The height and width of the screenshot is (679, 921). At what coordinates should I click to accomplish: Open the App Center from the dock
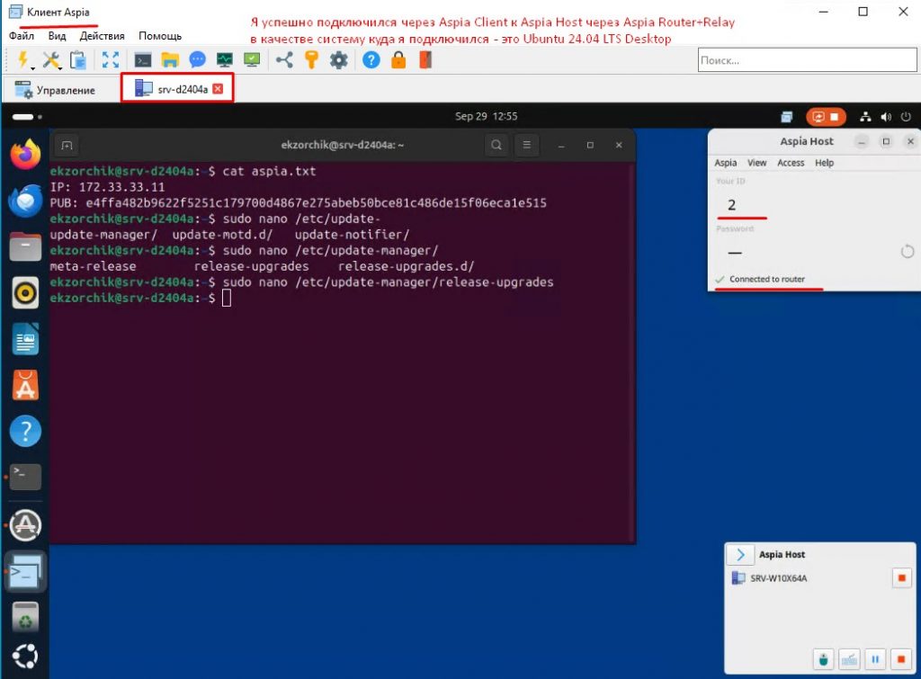coord(25,386)
